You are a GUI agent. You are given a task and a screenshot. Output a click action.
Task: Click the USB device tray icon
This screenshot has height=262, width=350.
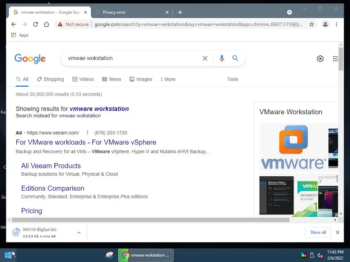[312, 255]
